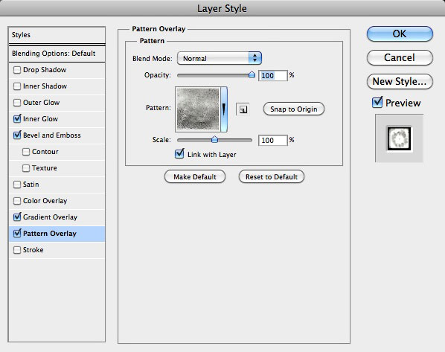
Task: Select the Gradient Overlay style label
Action: pyautogui.click(x=50, y=217)
